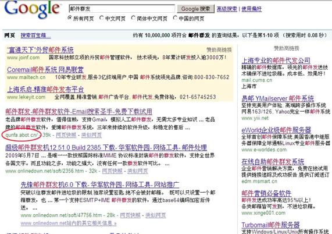
Task: Open the 上海乐启-精准邮件发布平台 link
Action: [45, 90]
